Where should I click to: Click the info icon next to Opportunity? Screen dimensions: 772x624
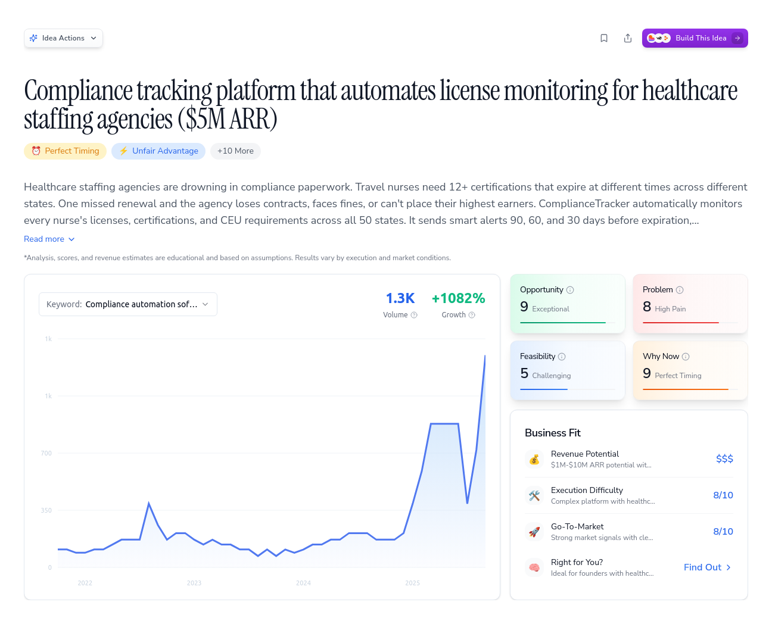[x=570, y=290]
